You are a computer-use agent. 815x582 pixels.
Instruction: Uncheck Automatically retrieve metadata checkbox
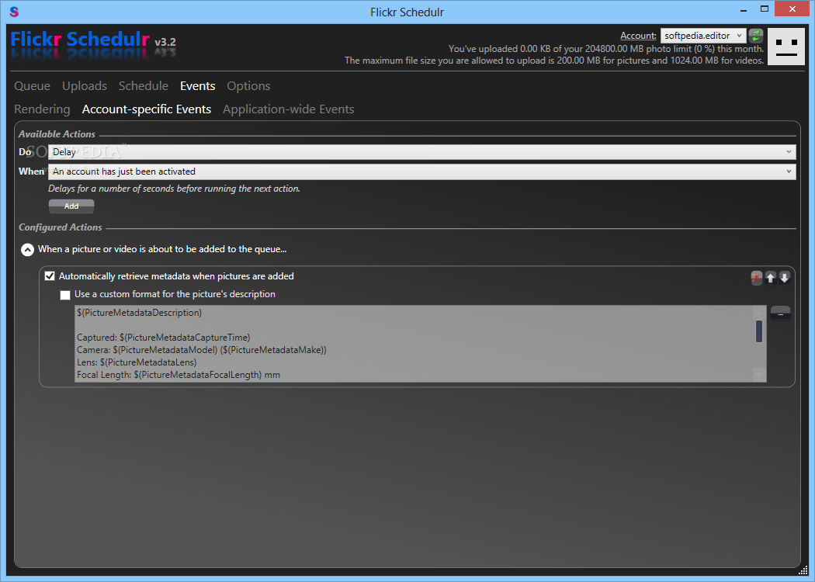(x=50, y=276)
